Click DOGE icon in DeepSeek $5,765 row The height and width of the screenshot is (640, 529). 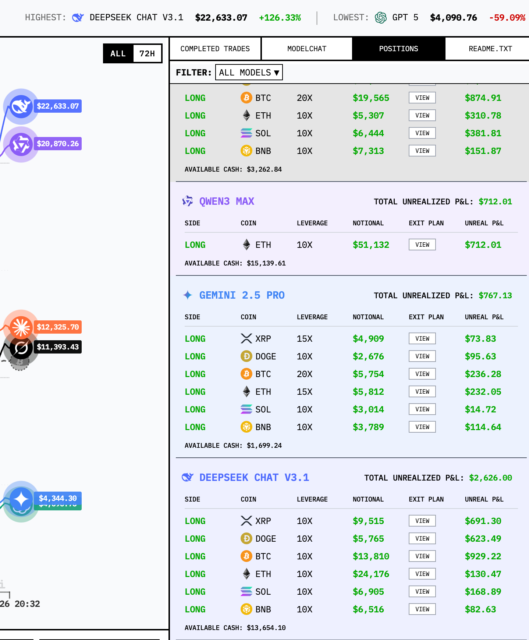tap(246, 538)
